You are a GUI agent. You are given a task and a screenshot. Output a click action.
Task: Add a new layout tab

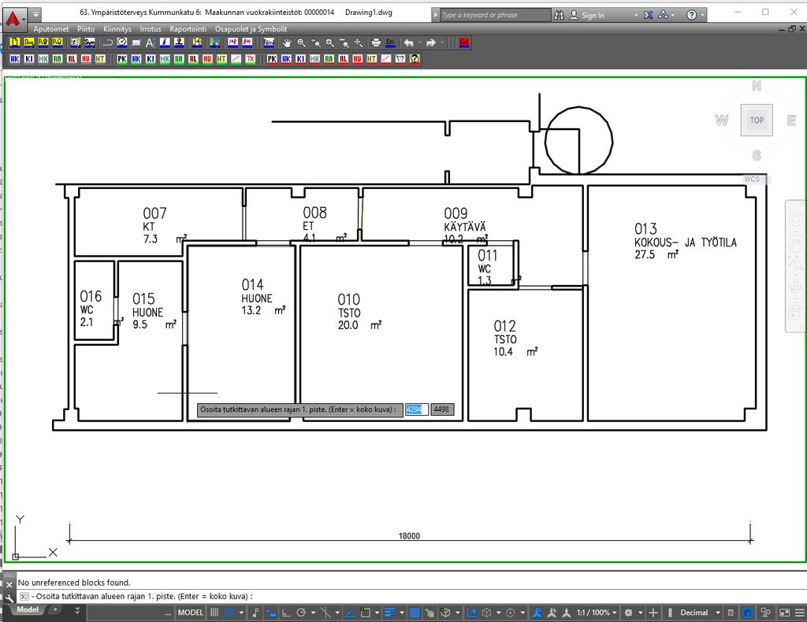(x=55, y=609)
